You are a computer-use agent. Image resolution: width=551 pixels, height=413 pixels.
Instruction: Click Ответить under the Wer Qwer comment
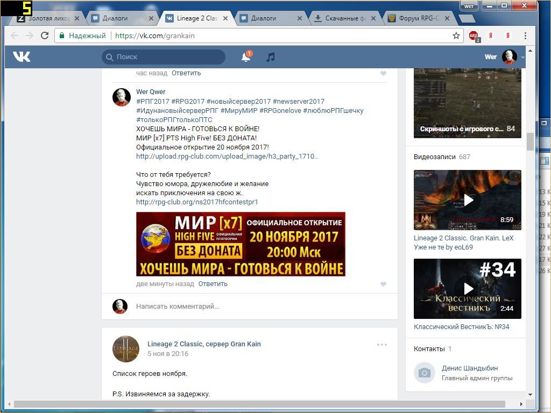pyautogui.click(x=213, y=284)
